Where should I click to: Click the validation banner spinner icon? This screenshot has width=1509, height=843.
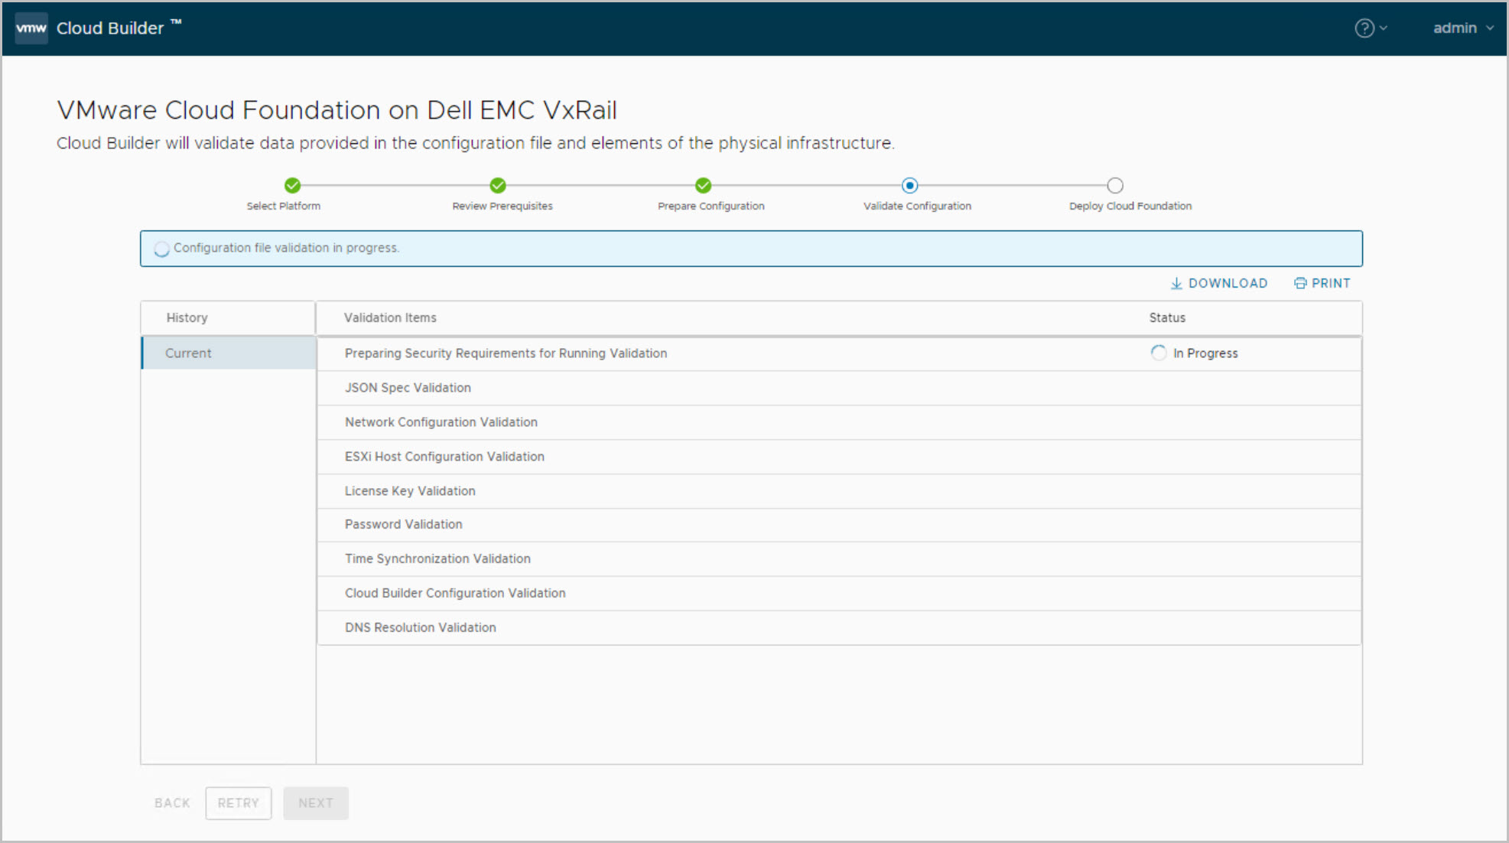pos(161,249)
